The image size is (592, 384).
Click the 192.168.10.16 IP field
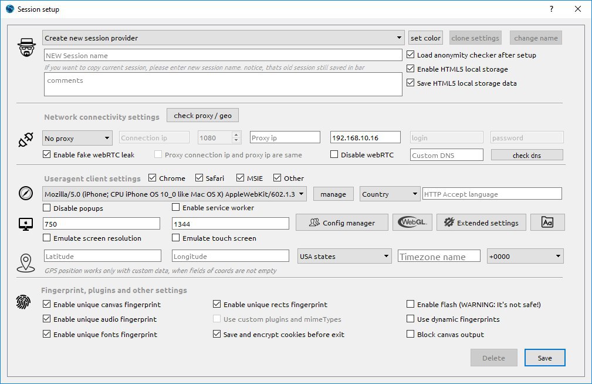(366, 137)
